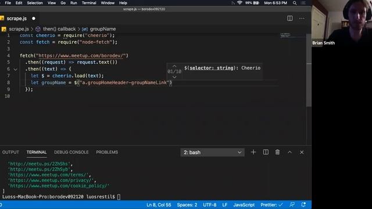Open the Edit menu
The height and width of the screenshot is (209, 372).
coord(19,3)
